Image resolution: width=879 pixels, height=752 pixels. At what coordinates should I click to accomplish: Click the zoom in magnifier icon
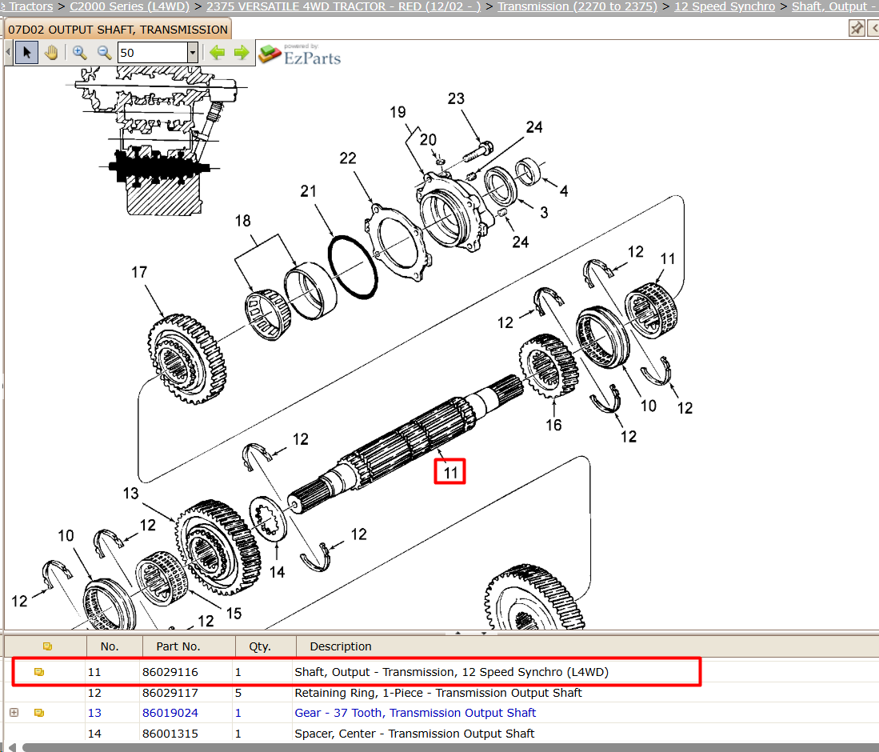coord(80,53)
